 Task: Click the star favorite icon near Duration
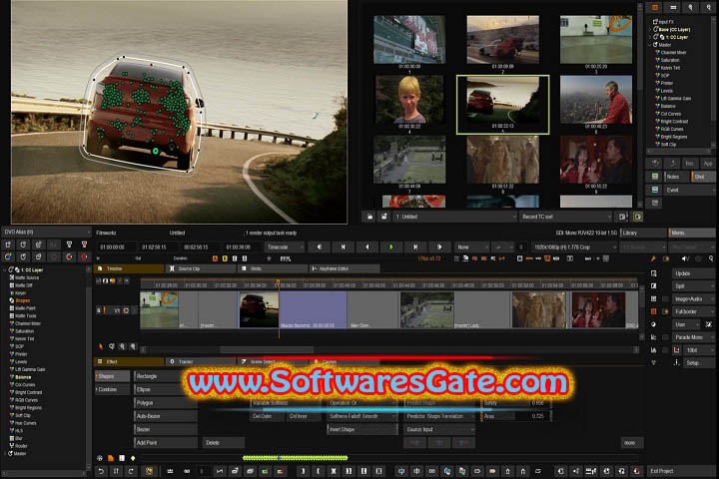click(x=270, y=258)
